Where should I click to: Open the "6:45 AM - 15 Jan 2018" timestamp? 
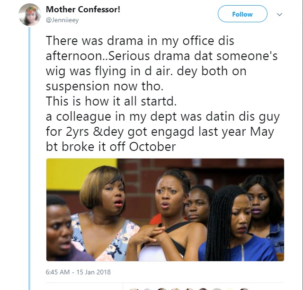click(x=78, y=272)
